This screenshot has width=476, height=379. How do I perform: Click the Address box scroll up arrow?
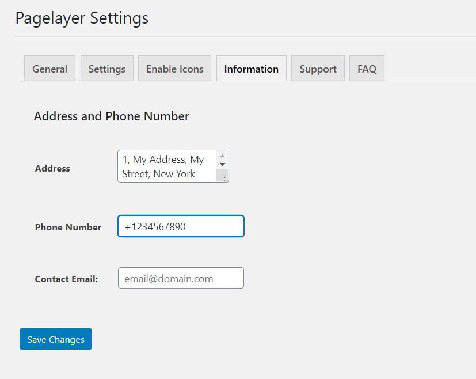coord(222,156)
